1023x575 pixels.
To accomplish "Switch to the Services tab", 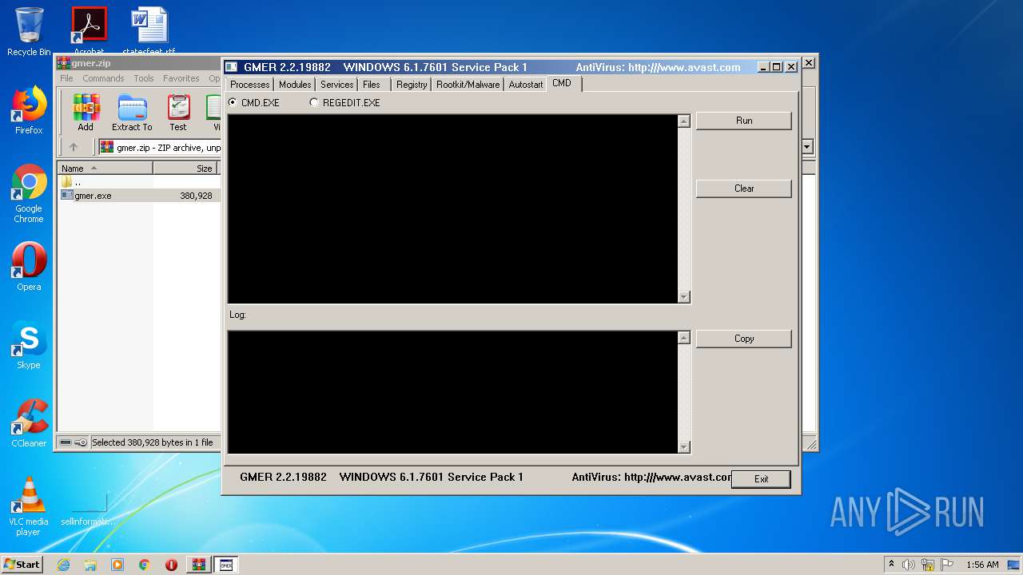I will 337,85.
